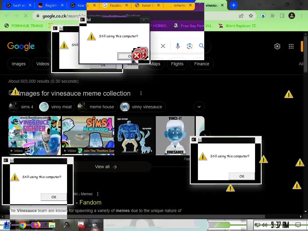Open the red toolbox app in taskbar
The width and height of the screenshot is (308, 231).
[81, 225]
